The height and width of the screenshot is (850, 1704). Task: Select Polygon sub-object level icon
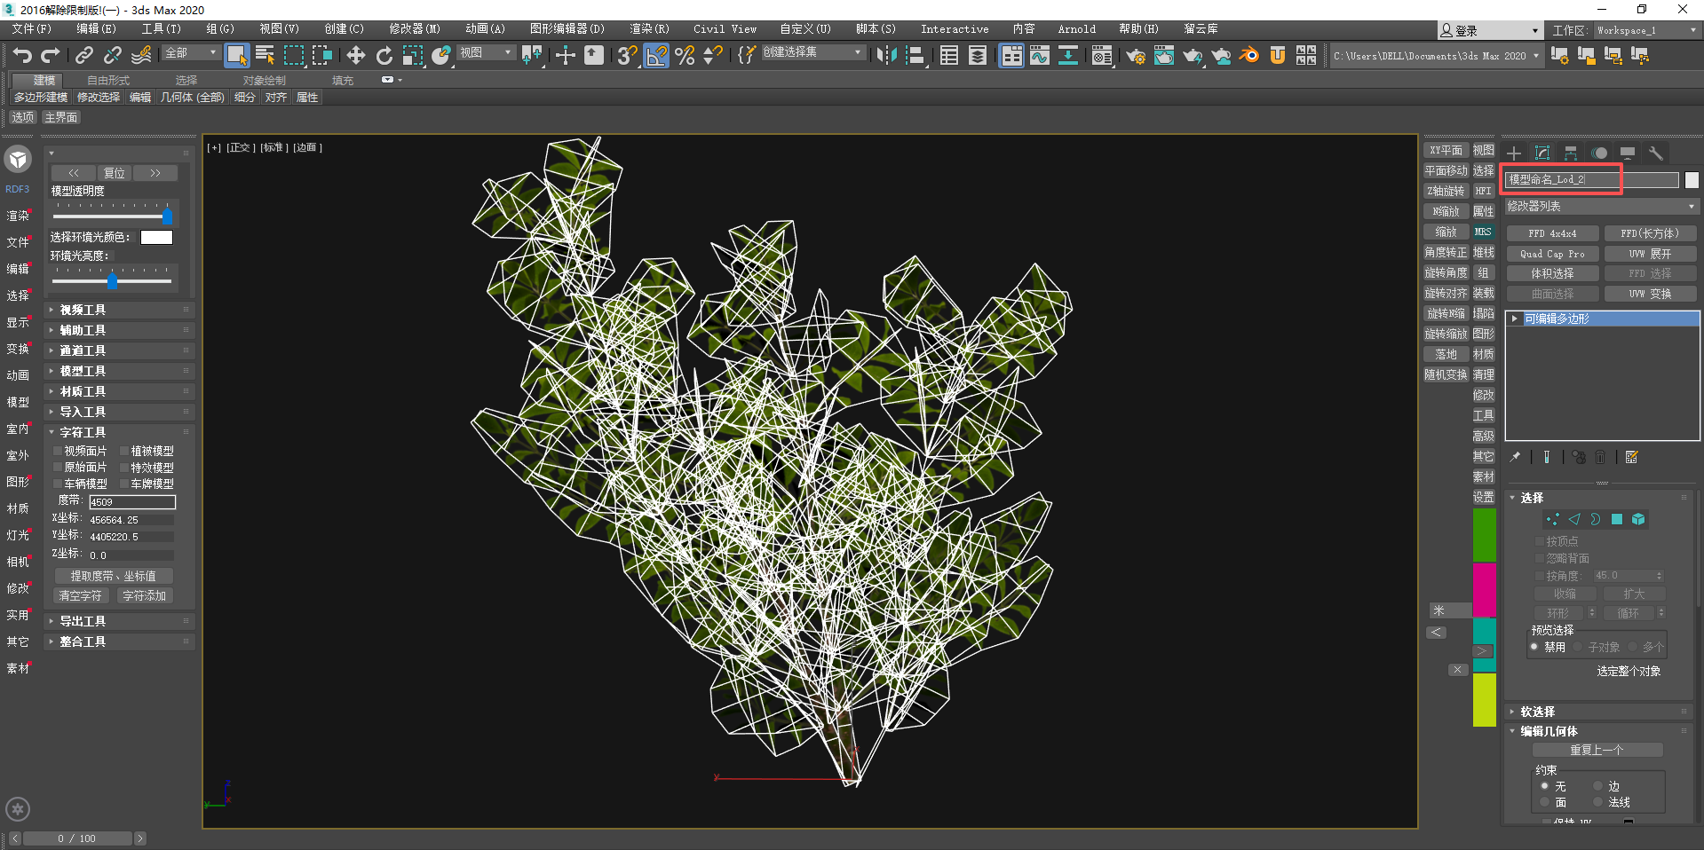pyautogui.click(x=1617, y=520)
